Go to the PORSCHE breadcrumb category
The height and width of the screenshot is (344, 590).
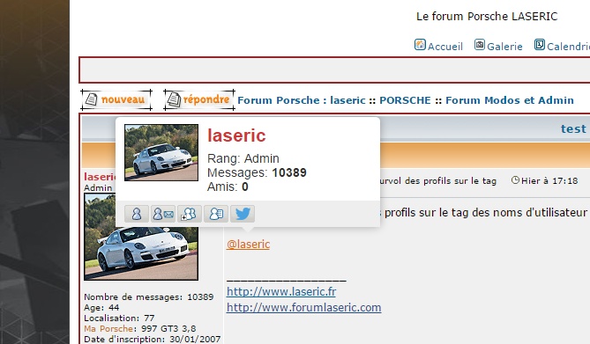(x=405, y=100)
